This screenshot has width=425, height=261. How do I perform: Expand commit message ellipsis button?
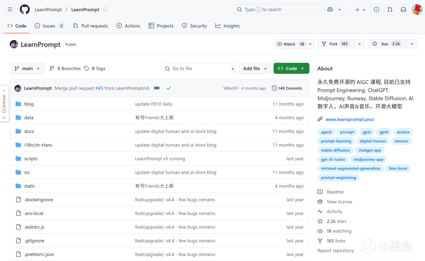[157, 88]
